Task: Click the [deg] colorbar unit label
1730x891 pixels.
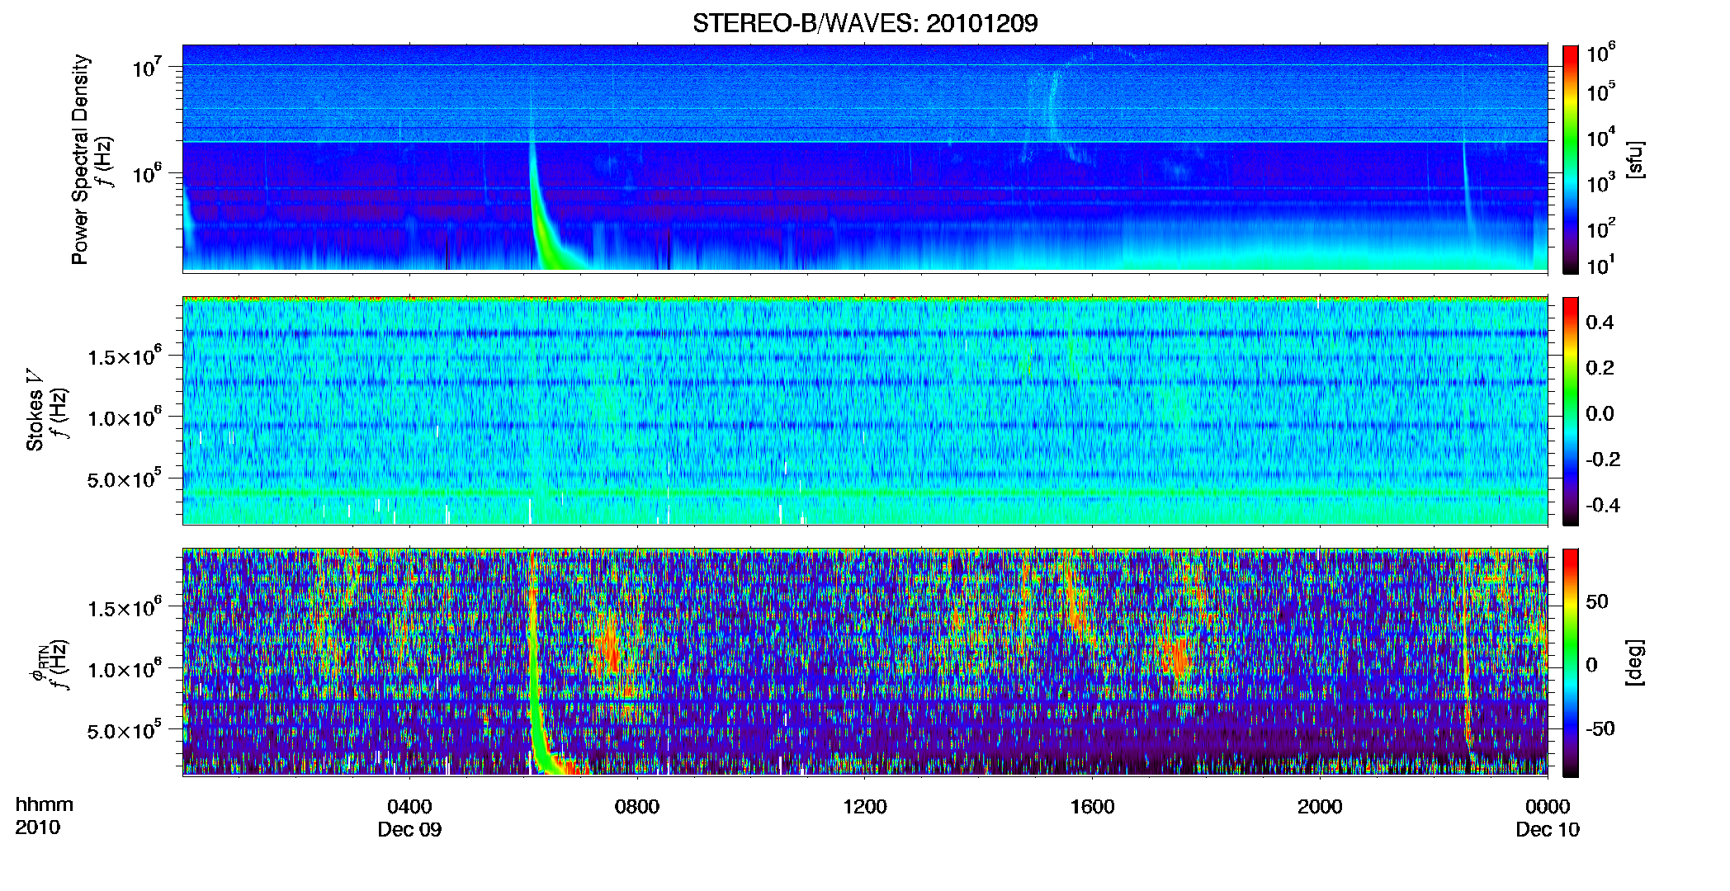Action: (1635, 662)
